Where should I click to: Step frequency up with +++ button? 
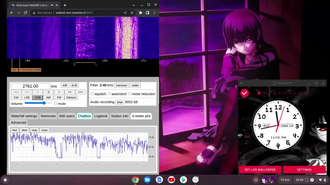(80, 92)
